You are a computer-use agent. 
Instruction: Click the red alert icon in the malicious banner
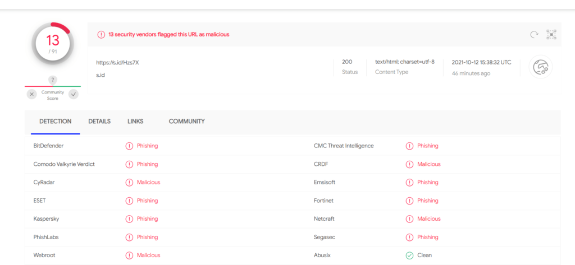click(x=101, y=34)
